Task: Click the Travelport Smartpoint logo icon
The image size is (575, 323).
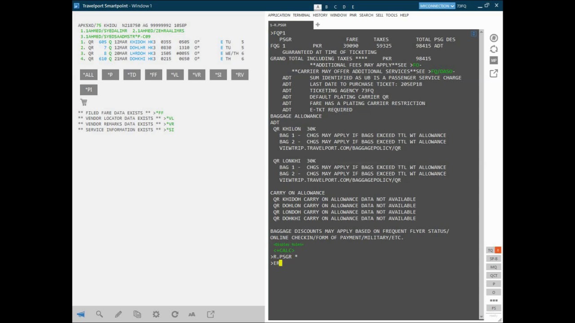Action: [x=76, y=6]
